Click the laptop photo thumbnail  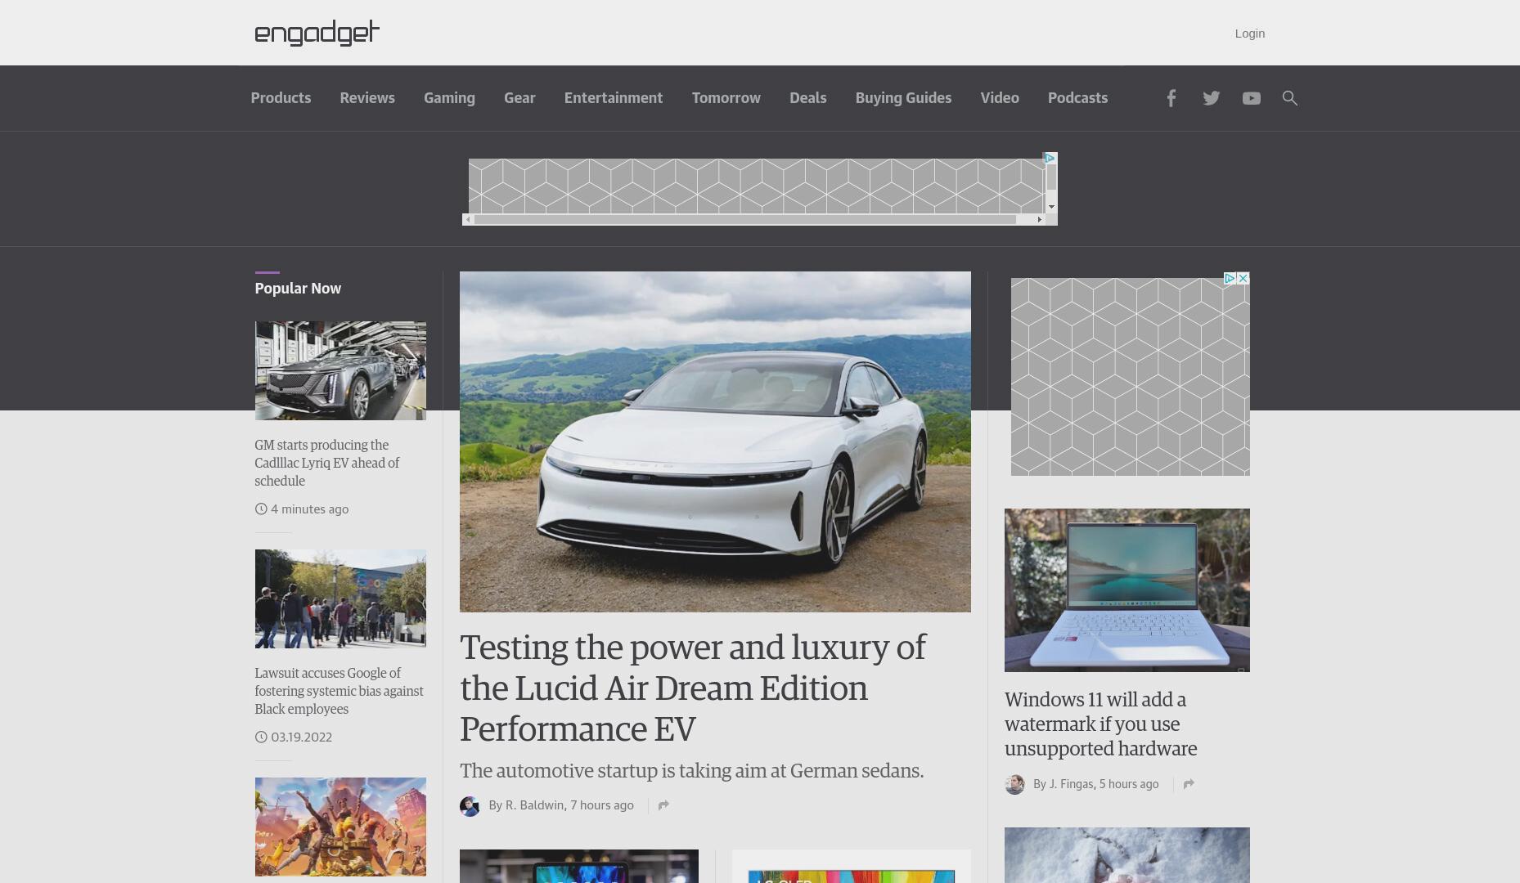coord(1127,590)
